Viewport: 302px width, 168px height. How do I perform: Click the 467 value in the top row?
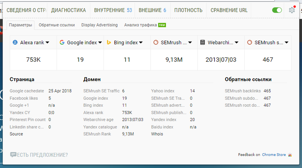point(268,60)
